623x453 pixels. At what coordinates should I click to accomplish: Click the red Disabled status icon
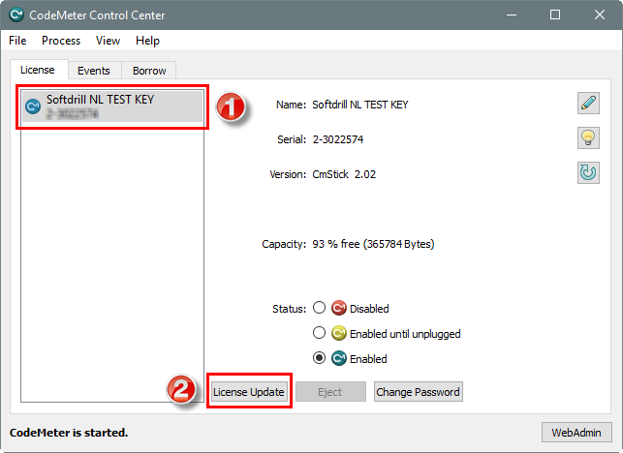(x=339, y=309)
